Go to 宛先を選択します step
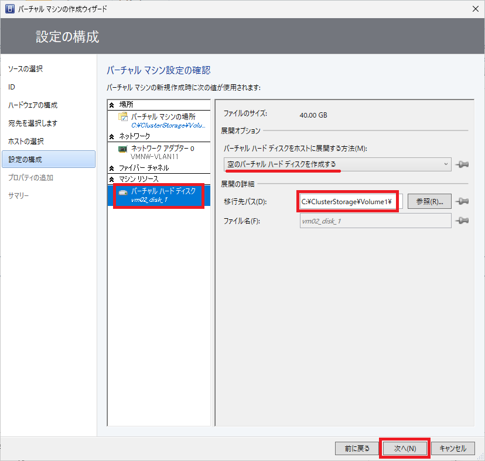485x461 pixels. 33,123
